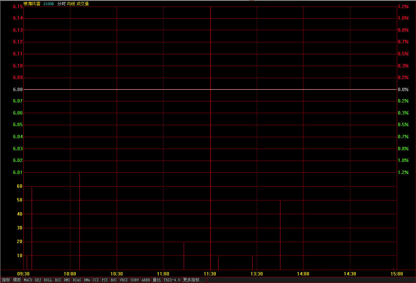Open the SOBV indicator tab
416x283 pixels.
135,280
